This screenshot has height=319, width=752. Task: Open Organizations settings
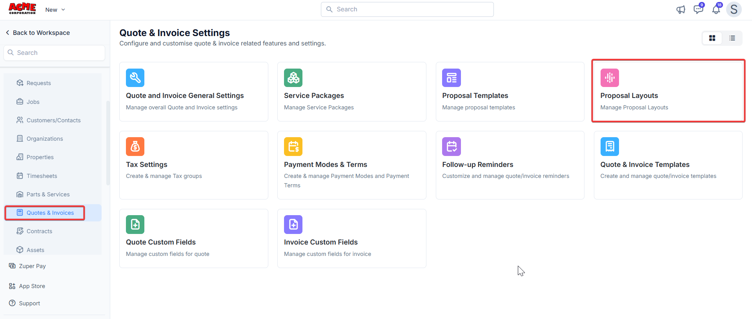(x=45, y=139)
